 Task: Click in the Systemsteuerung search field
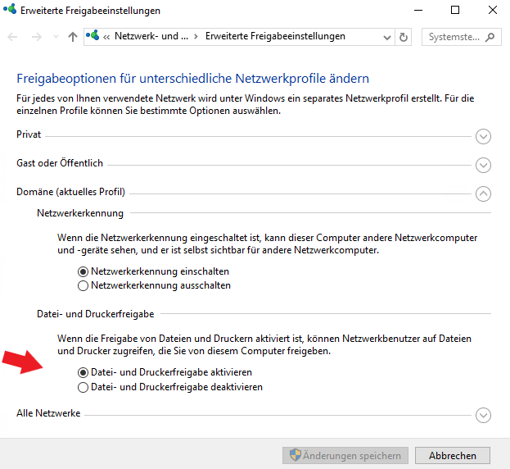(x=453, y=37)
